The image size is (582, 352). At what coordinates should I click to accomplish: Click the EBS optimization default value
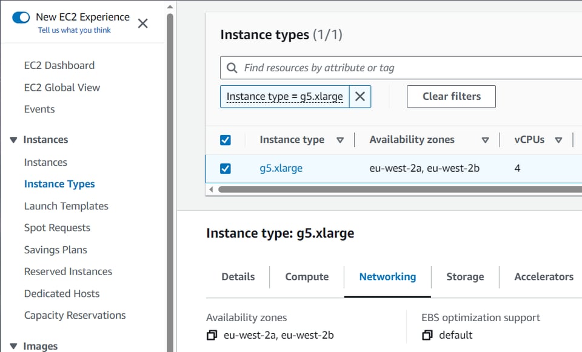point(455,335)
